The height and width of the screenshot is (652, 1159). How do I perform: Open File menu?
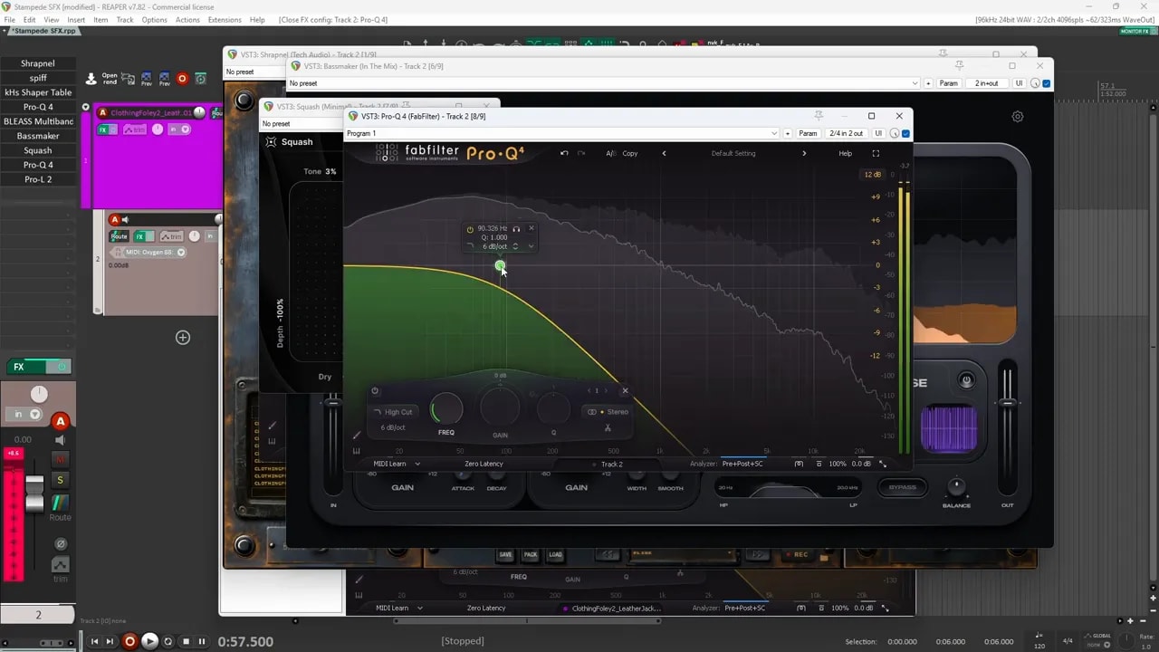pos(10,19)
